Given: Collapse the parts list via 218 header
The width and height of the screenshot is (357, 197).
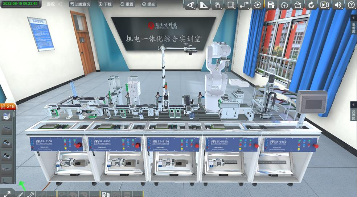Looking at the screenshot, I should (x=8, y=106).
